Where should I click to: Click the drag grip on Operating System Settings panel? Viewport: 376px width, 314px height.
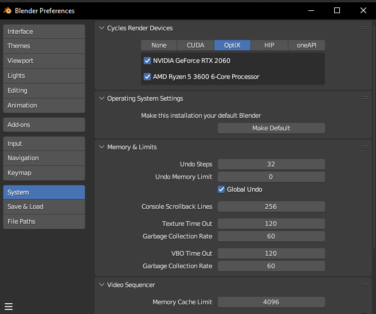pos(365,98)
